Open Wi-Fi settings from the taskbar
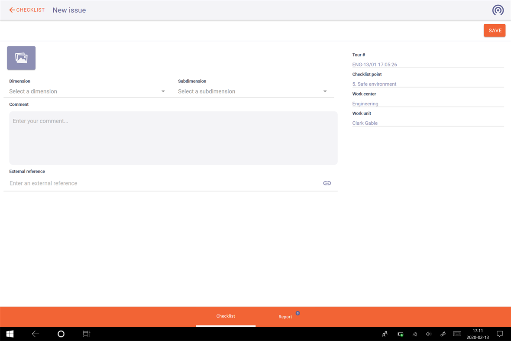 [x=414, y=334]
